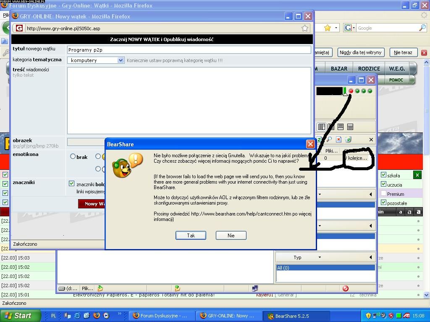Viewport: 430px width, 322px height.
Task: Click the yellow bookmark star in the main Firefox toolbar
Action: click(x=327, y=28)
